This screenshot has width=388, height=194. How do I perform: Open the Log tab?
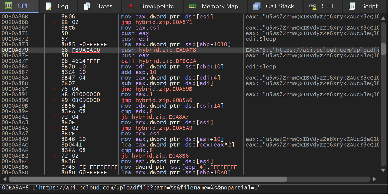[58, 6]
